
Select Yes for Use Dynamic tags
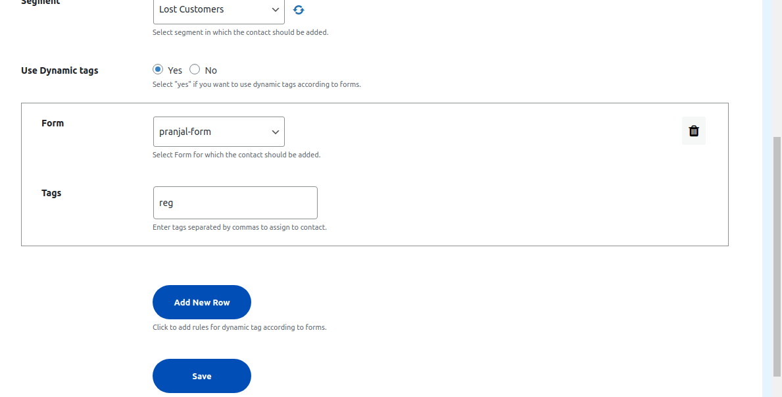point(158,69)
